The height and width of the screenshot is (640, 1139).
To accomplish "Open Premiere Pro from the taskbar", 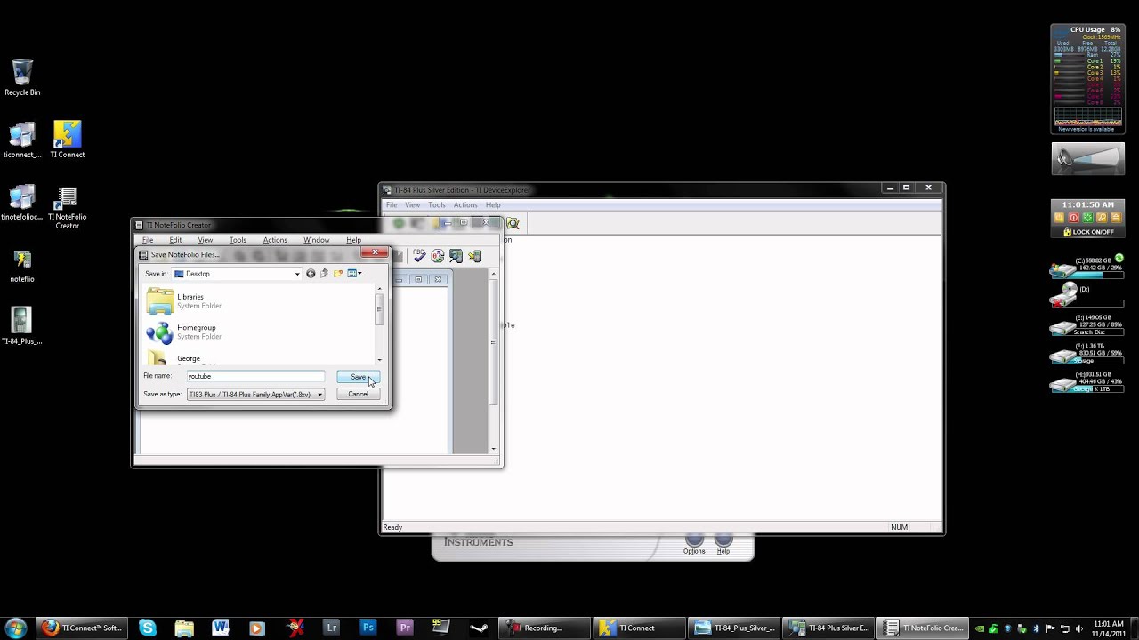I will (x=404, y=628).
